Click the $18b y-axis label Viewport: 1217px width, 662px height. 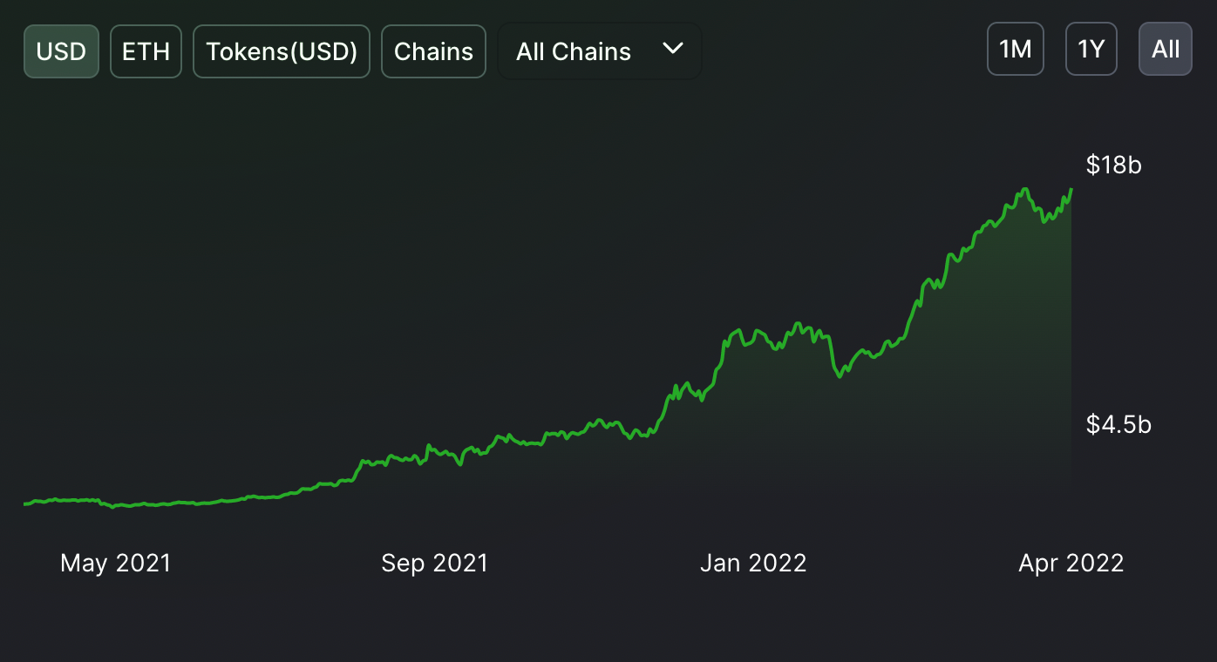coord(1113,165)
